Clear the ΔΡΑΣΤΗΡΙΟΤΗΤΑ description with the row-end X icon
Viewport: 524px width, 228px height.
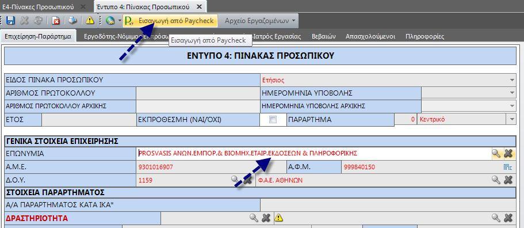508,218
